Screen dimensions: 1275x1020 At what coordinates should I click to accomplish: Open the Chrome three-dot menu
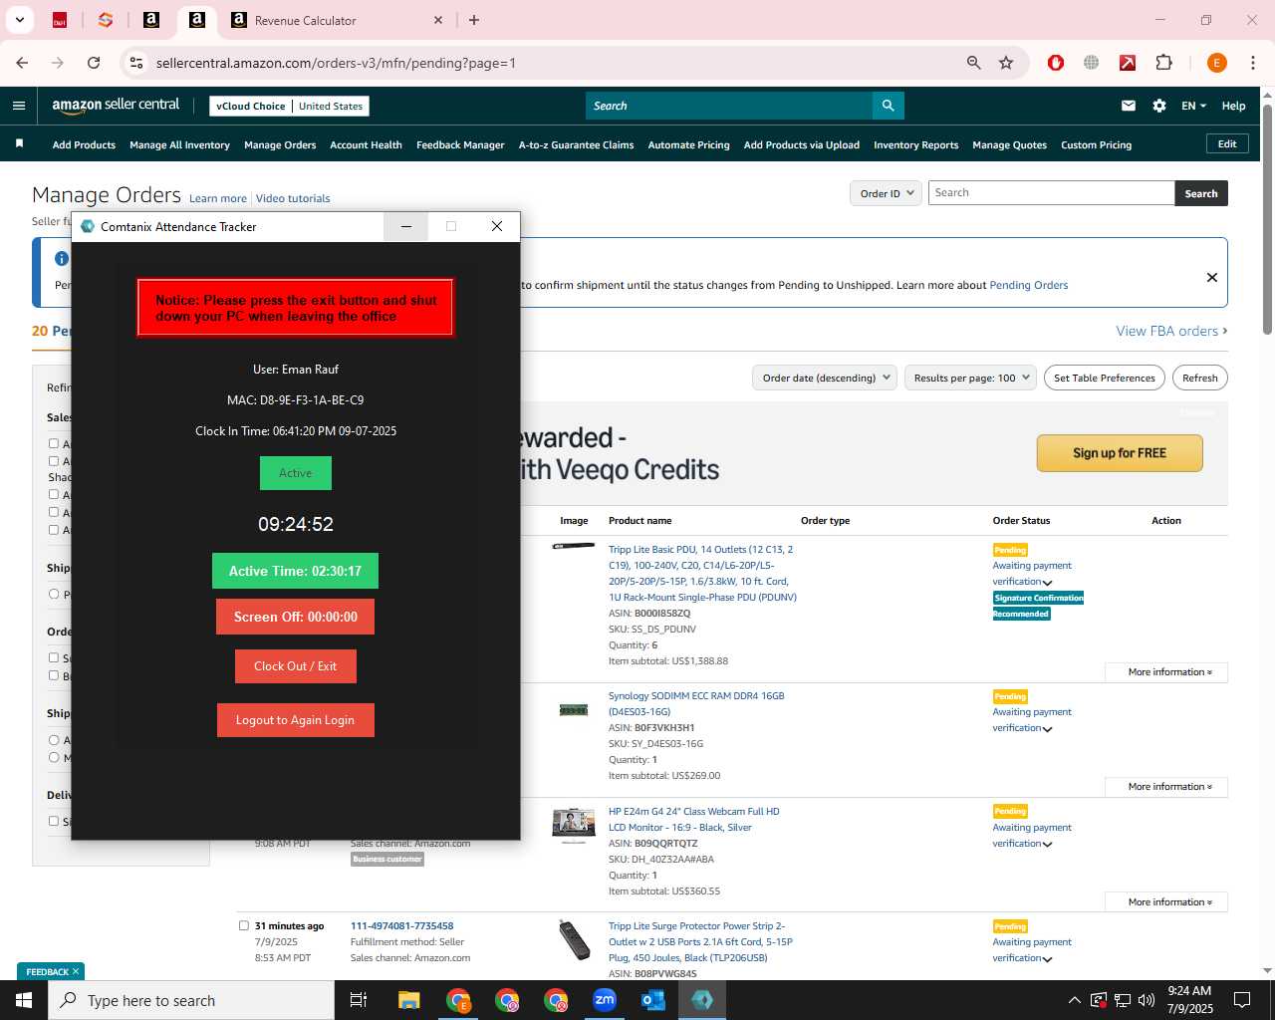pyautogui.click(x=1253, y=63)
